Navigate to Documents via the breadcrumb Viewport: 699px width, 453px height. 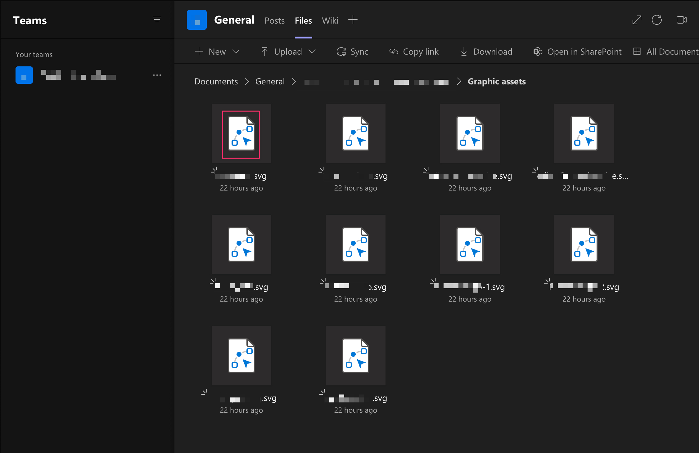(x=216, y=81)
